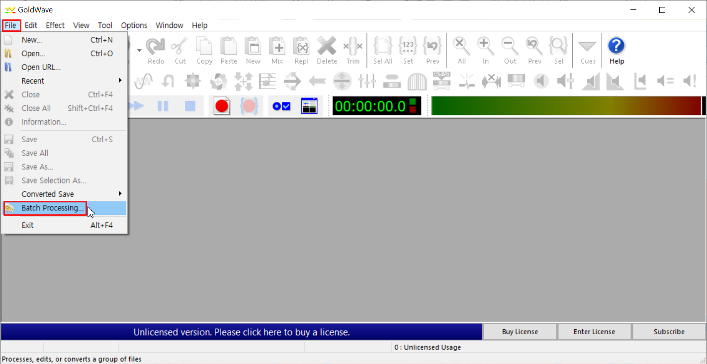This screenshot has height=364, width=707.
Task: Click the Buy License button
Action: click(520, 332)
